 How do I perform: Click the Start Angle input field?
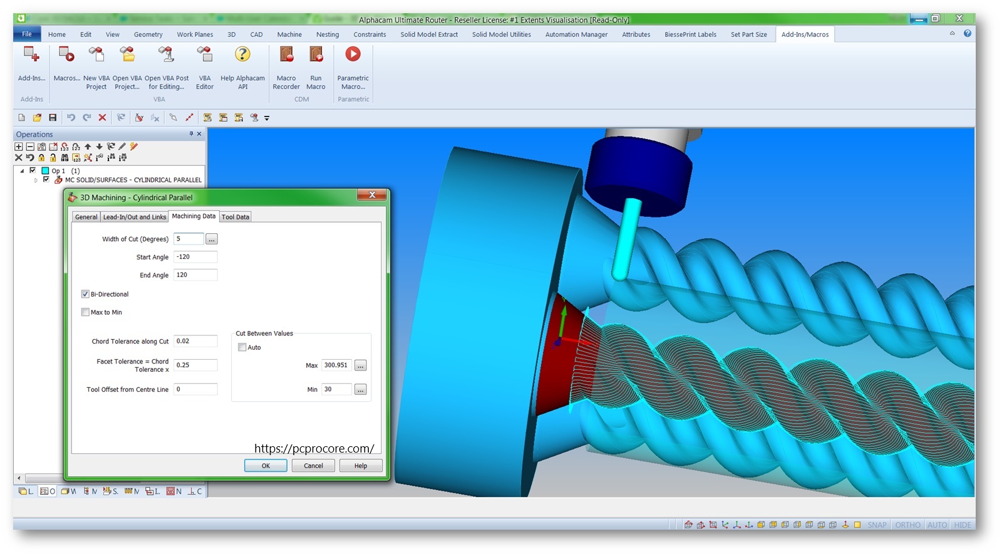click(195, 257)
